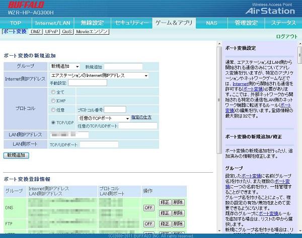
Task: Click 修正 in the FTP row
Action: click(165, 223)
